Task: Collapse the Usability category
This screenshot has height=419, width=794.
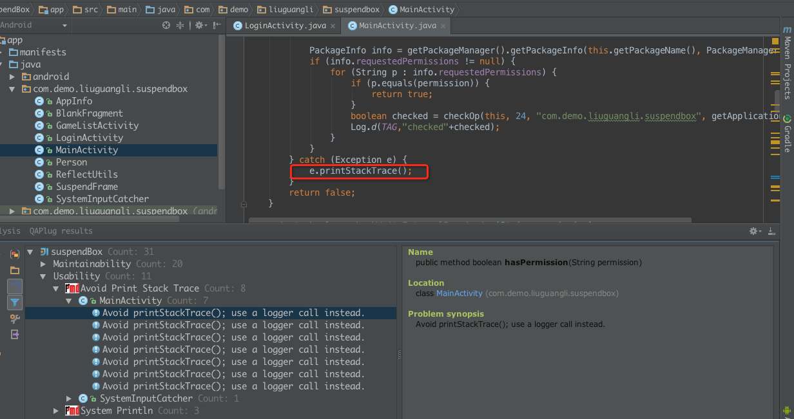Action: point(43,276)
